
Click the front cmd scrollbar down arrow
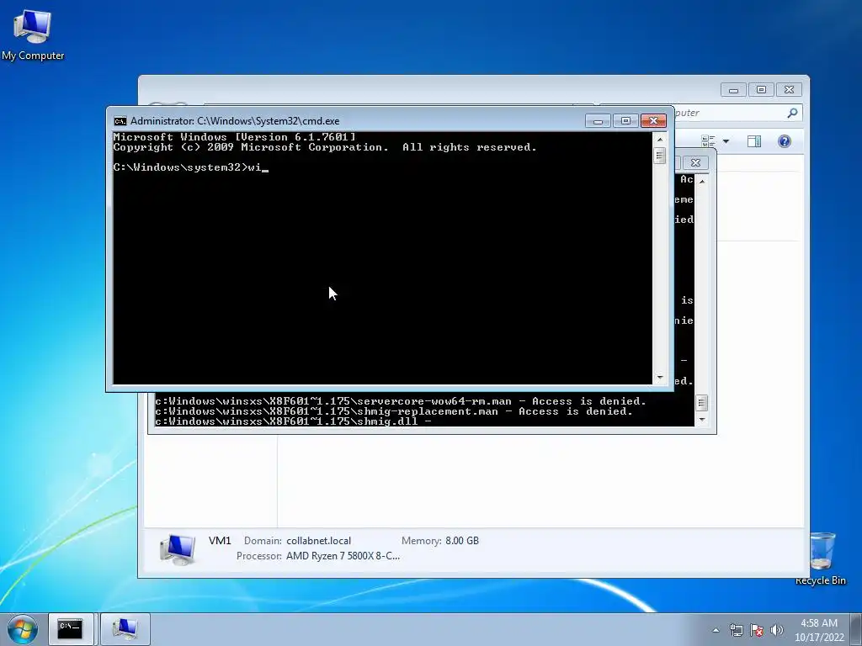click(x=660, y=378)
